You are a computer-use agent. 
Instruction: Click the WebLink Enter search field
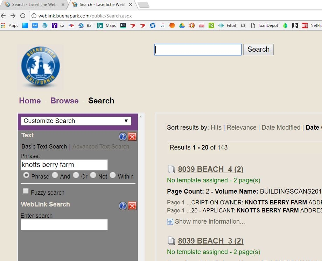click(x=64, y=225)
